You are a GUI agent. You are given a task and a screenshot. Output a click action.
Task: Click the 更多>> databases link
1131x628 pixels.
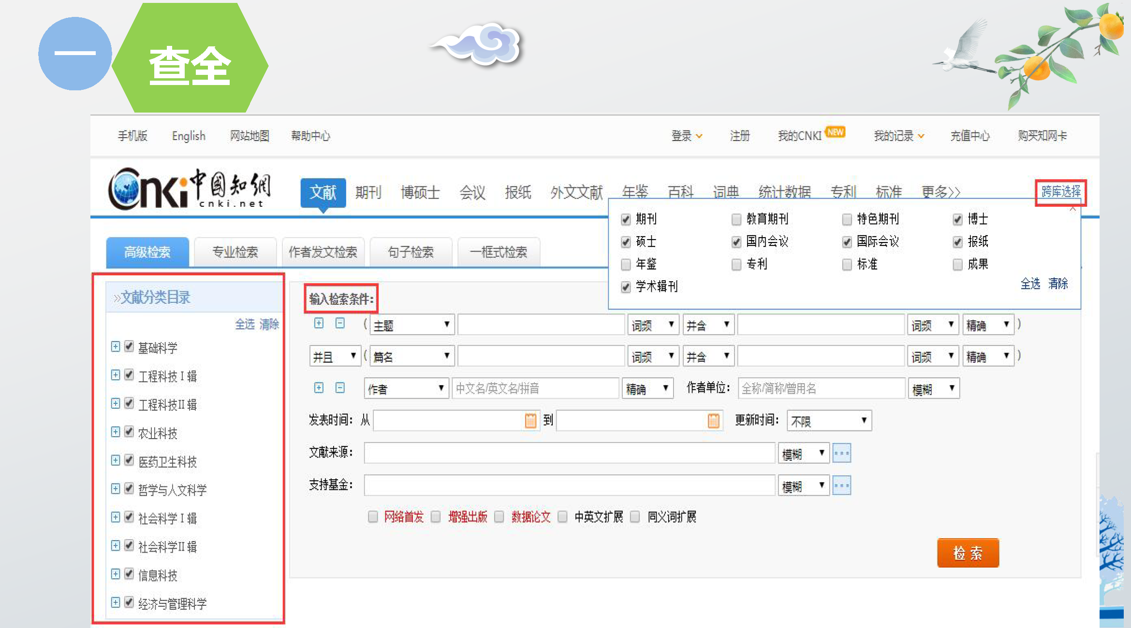[x=940, y=193]
